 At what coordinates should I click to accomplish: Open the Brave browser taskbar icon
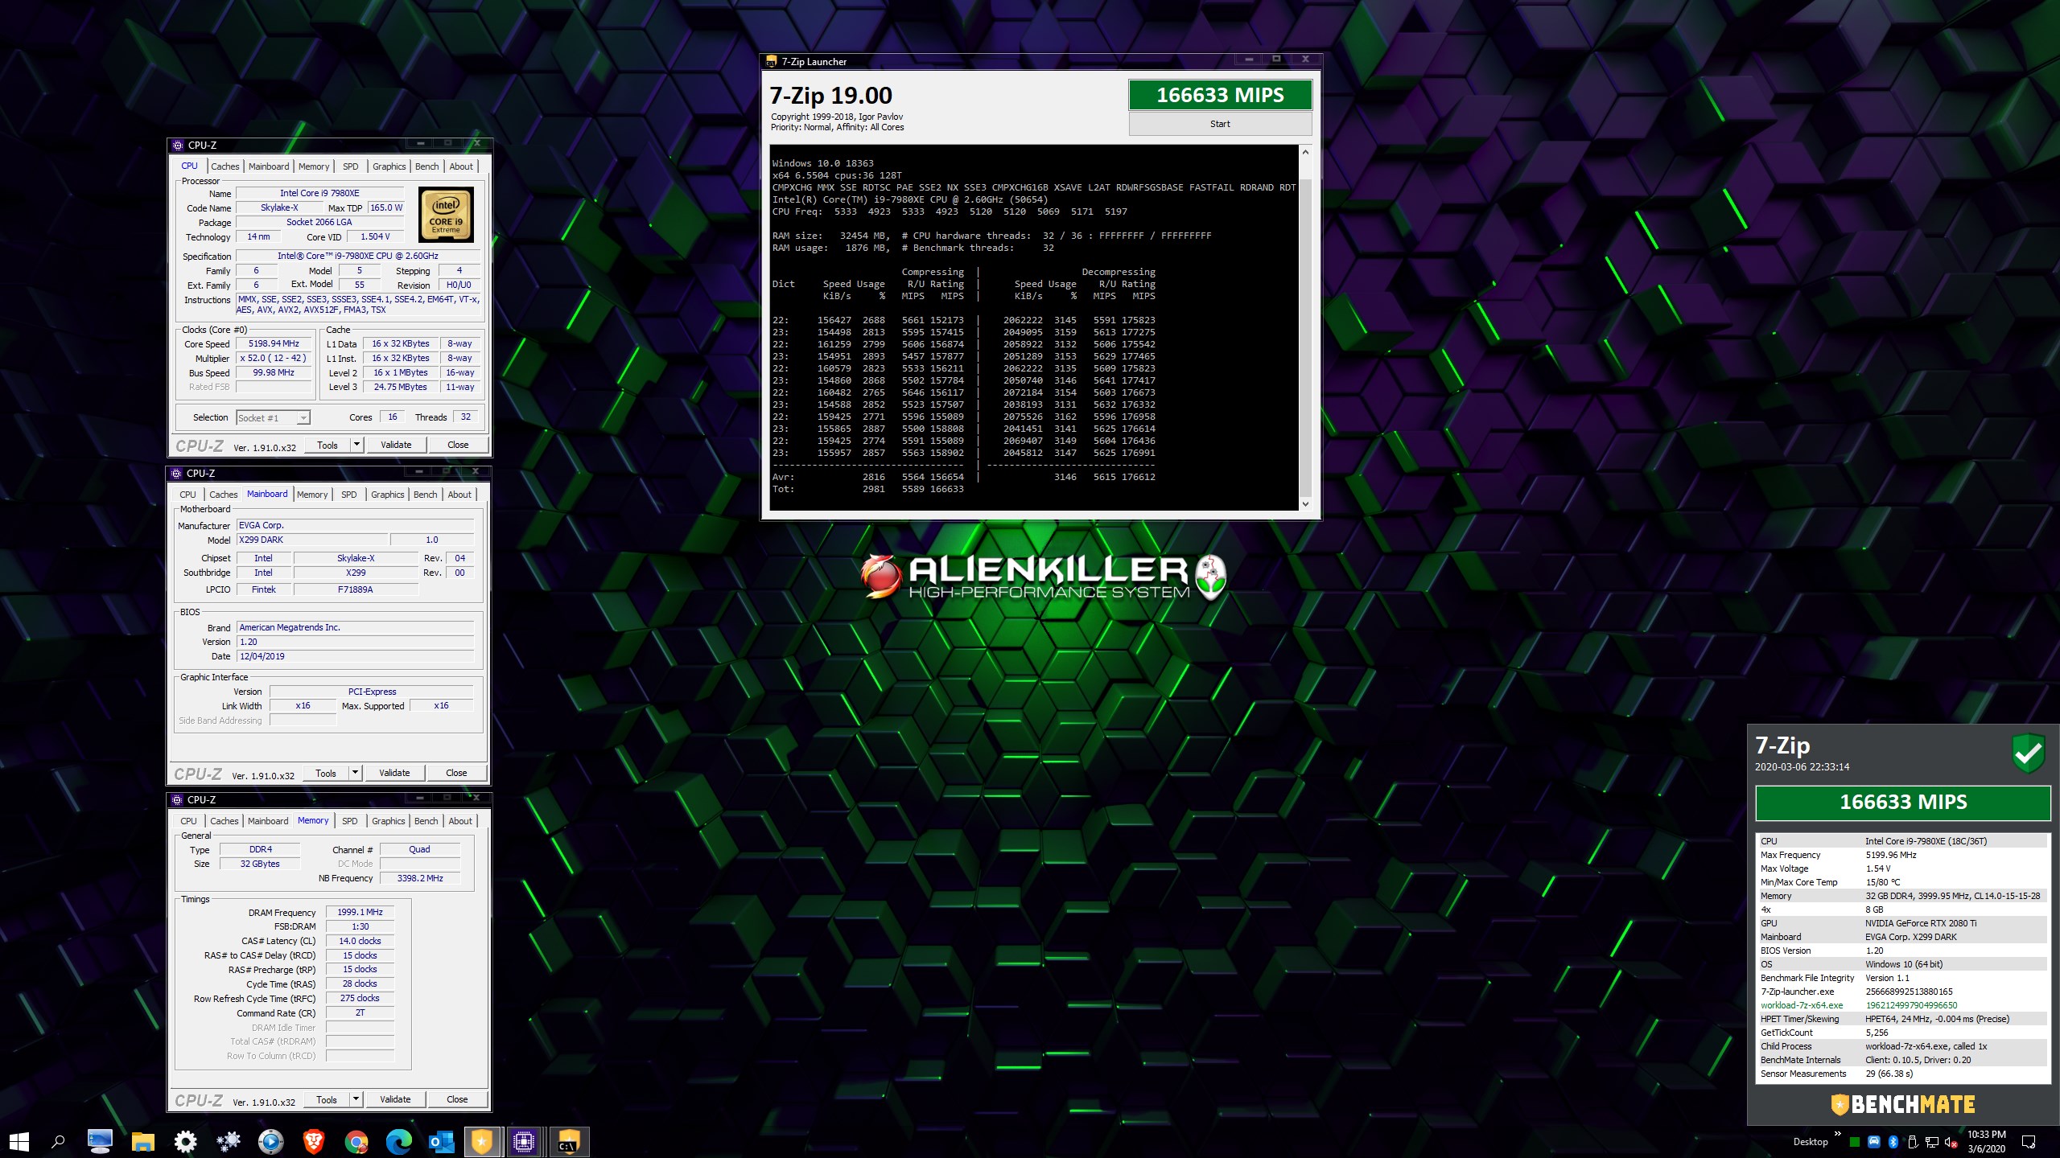(x=314, y=1141)
